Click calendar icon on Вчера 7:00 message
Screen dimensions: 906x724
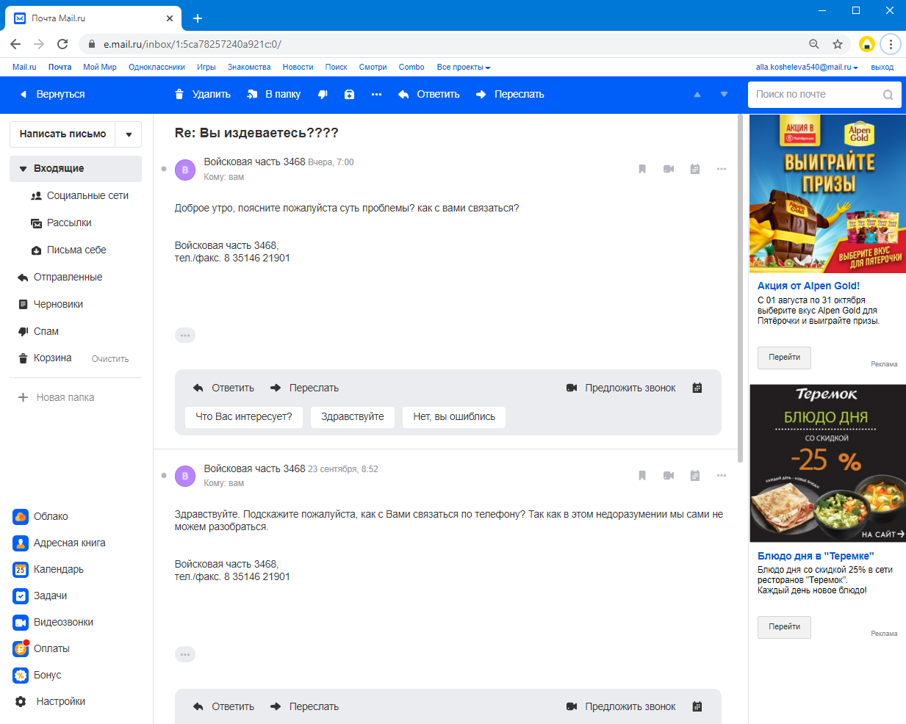pyautogui.click(x=695, y=169)
